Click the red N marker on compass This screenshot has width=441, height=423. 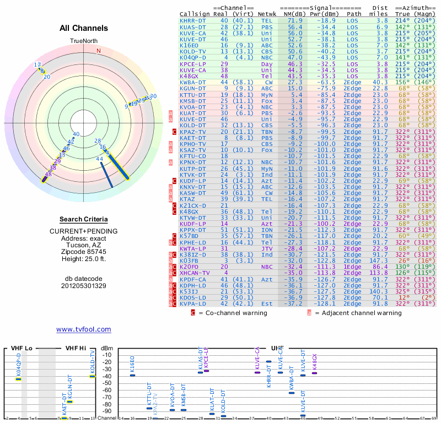point(99,51)
